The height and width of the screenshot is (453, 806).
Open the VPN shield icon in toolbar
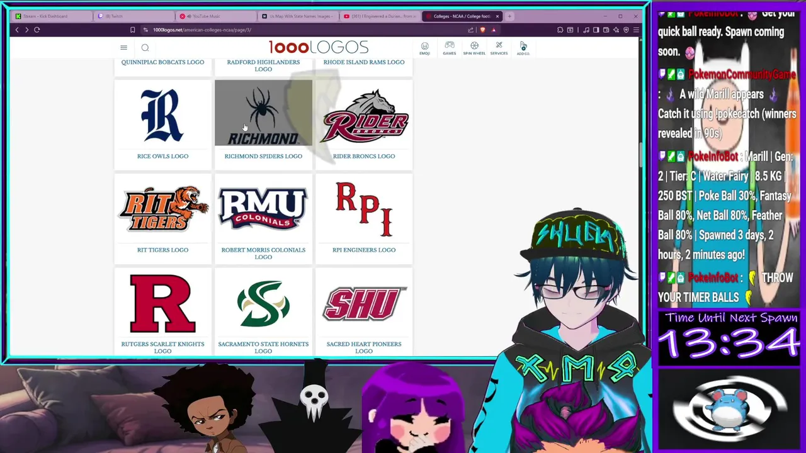tap(627, 30)
